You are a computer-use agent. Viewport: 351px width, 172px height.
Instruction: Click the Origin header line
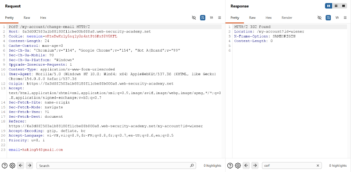91,84
